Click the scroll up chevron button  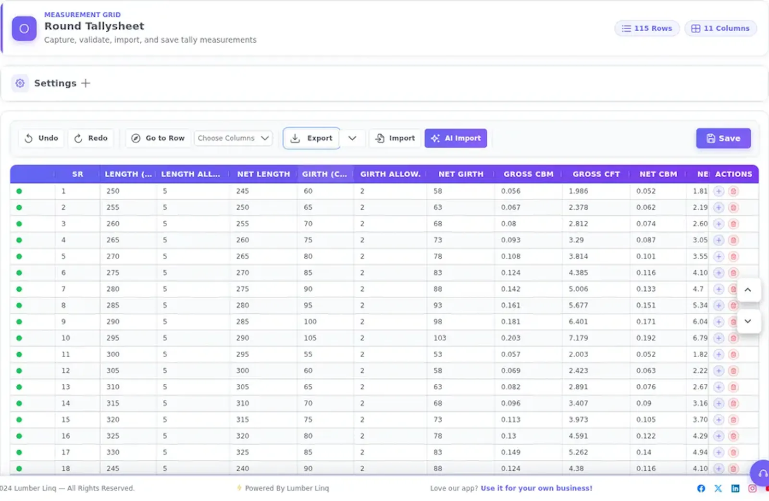click(748, 290)
